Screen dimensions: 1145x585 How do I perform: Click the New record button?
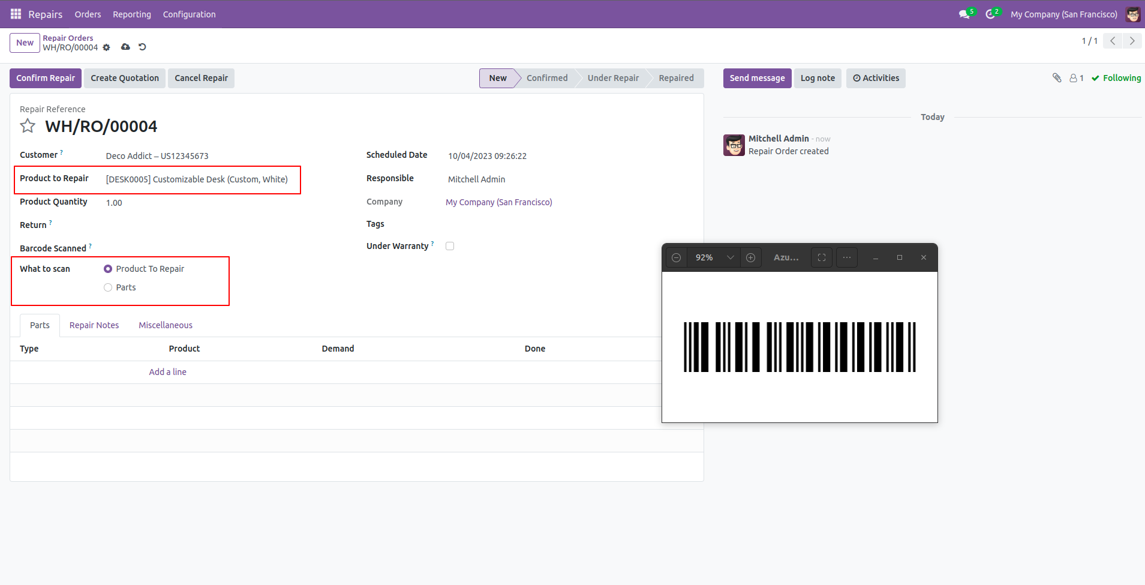(25, 43)
